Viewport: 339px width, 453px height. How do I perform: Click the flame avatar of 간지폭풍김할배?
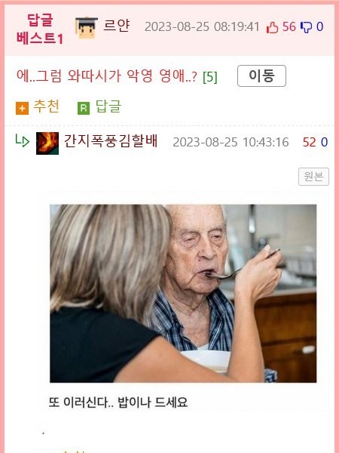point(47,143)
